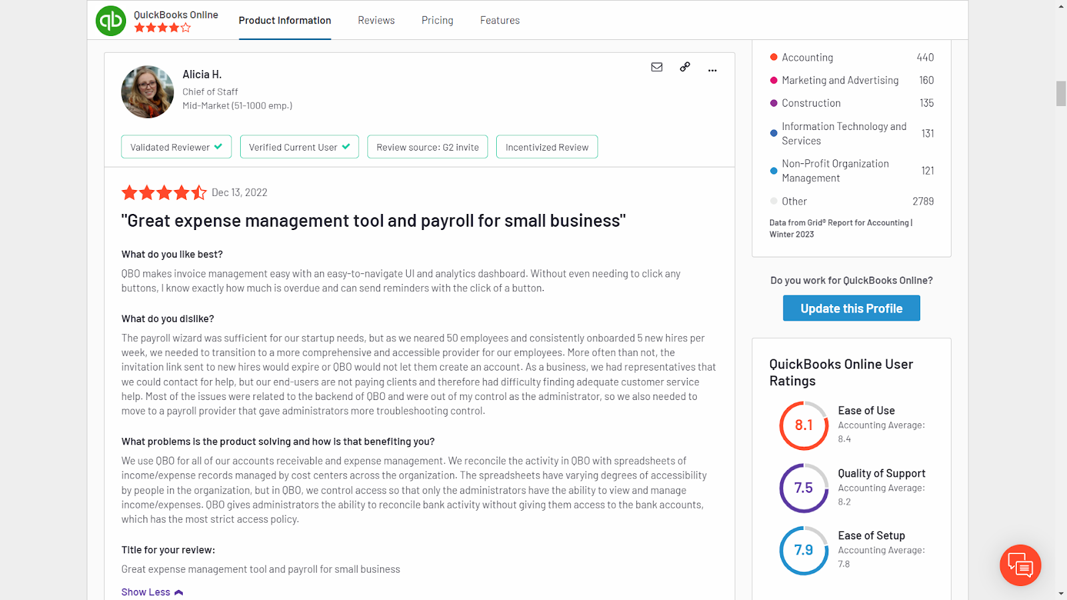Viewport: 1067px width, 600px height.
Task: Click the scrollbar up arrow
Action: click(x=1061, y=6)
